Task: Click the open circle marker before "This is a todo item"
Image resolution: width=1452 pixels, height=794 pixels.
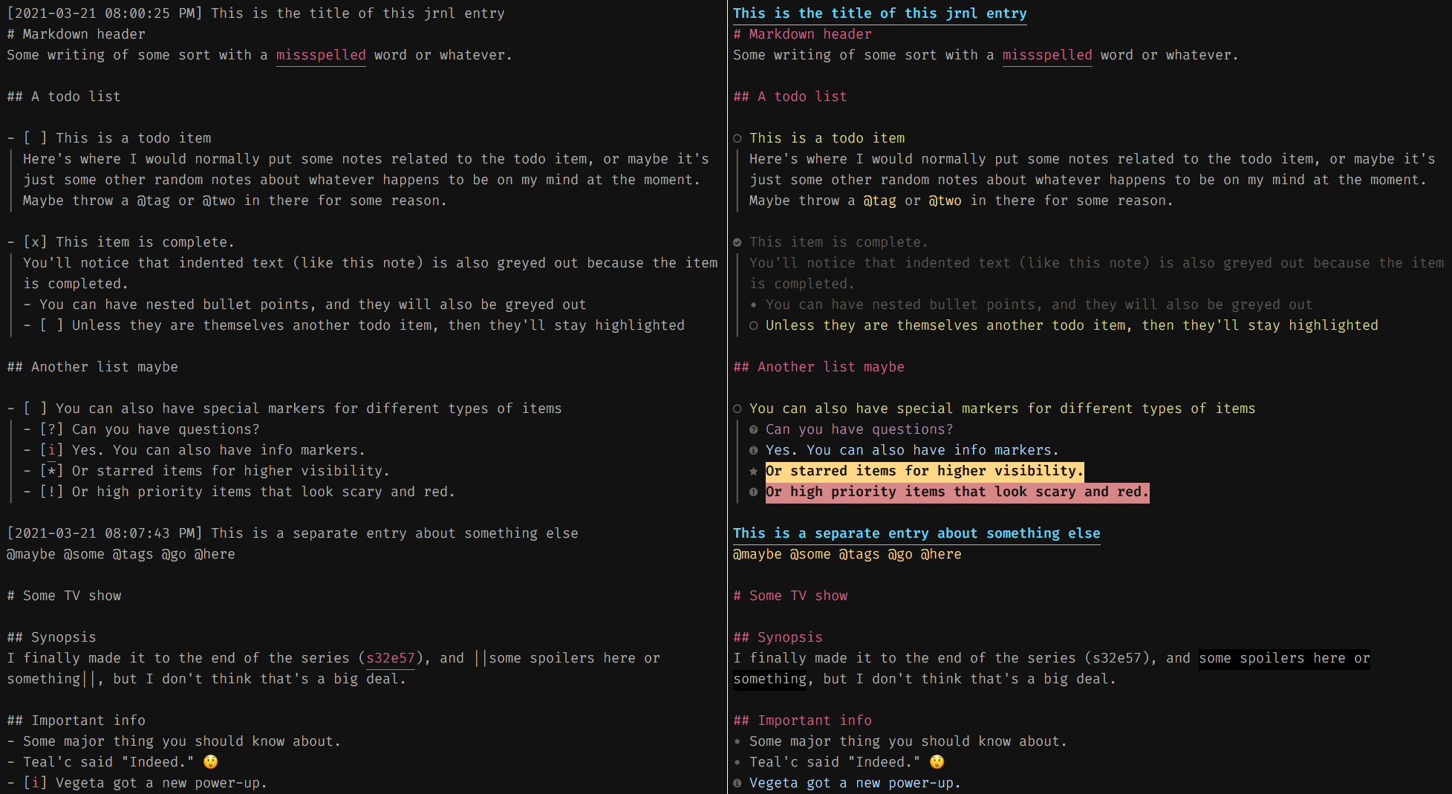Action: point(738,138)
